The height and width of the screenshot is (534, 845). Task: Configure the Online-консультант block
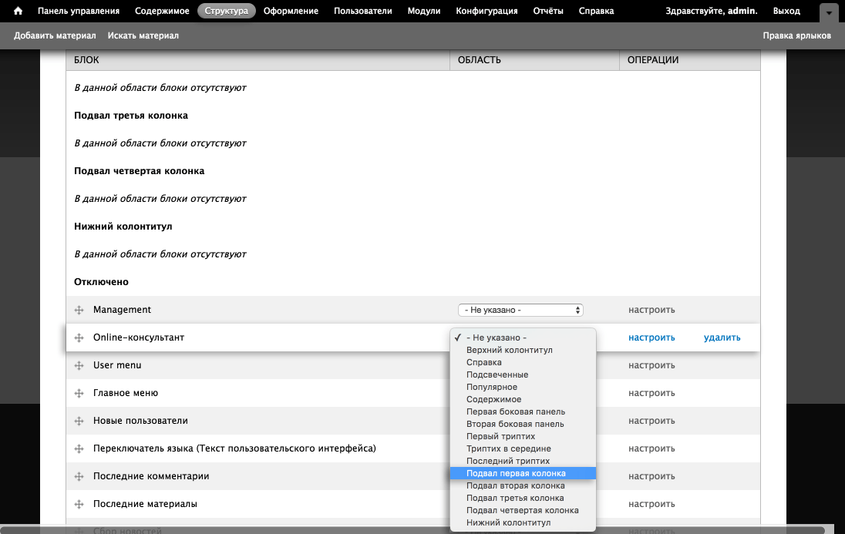tap(651, 338)
